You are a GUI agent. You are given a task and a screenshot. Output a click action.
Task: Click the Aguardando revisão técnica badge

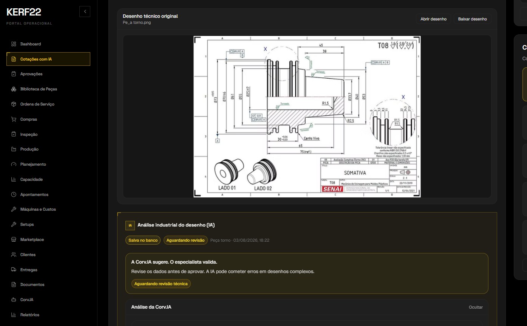(x=161, y=284)
